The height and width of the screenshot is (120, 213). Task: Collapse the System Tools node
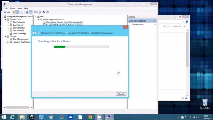pos(5,19)
